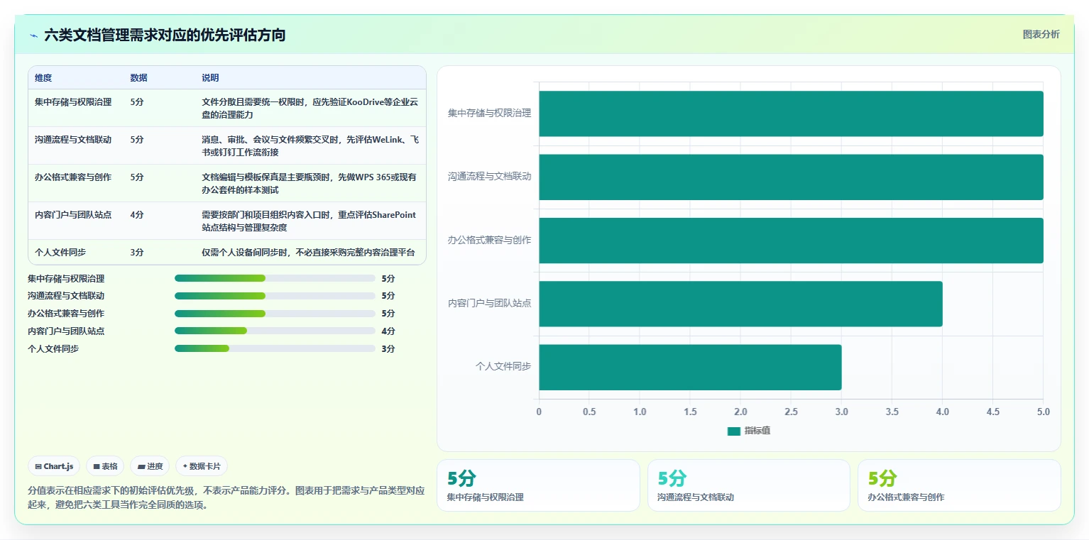Click the 图表分析 label in the header
The image size is (1089, 540).
click(1041, 35)
